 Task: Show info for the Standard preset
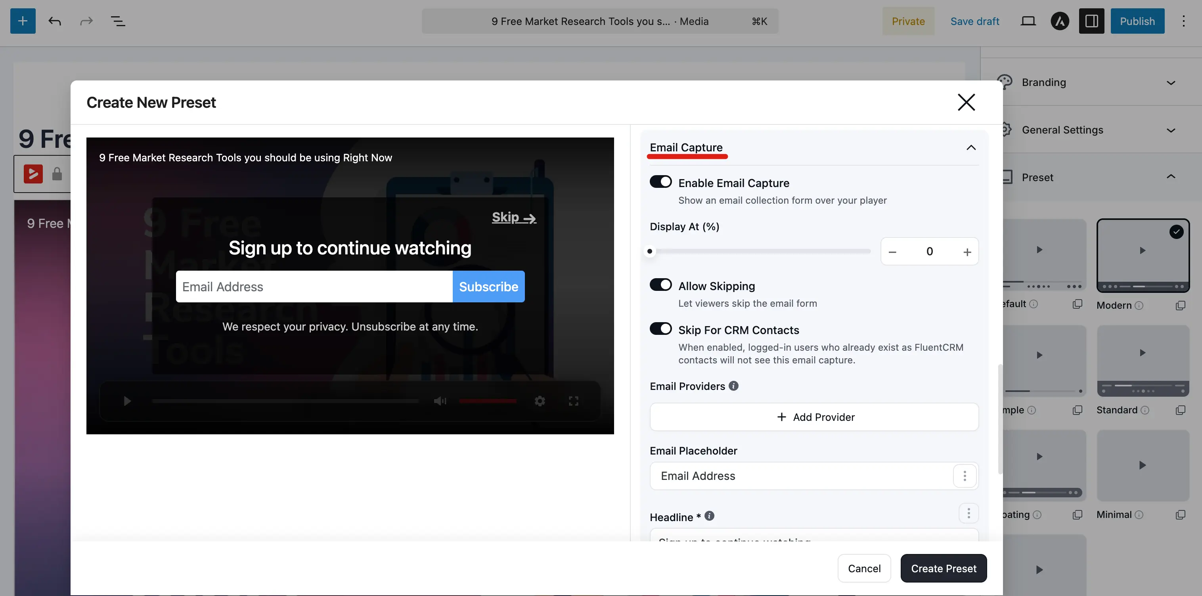click(1145, 411)
